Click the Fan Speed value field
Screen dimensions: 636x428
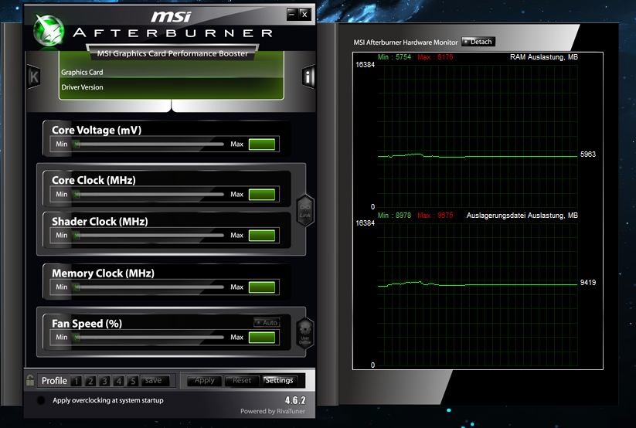(x=262, y=337)
